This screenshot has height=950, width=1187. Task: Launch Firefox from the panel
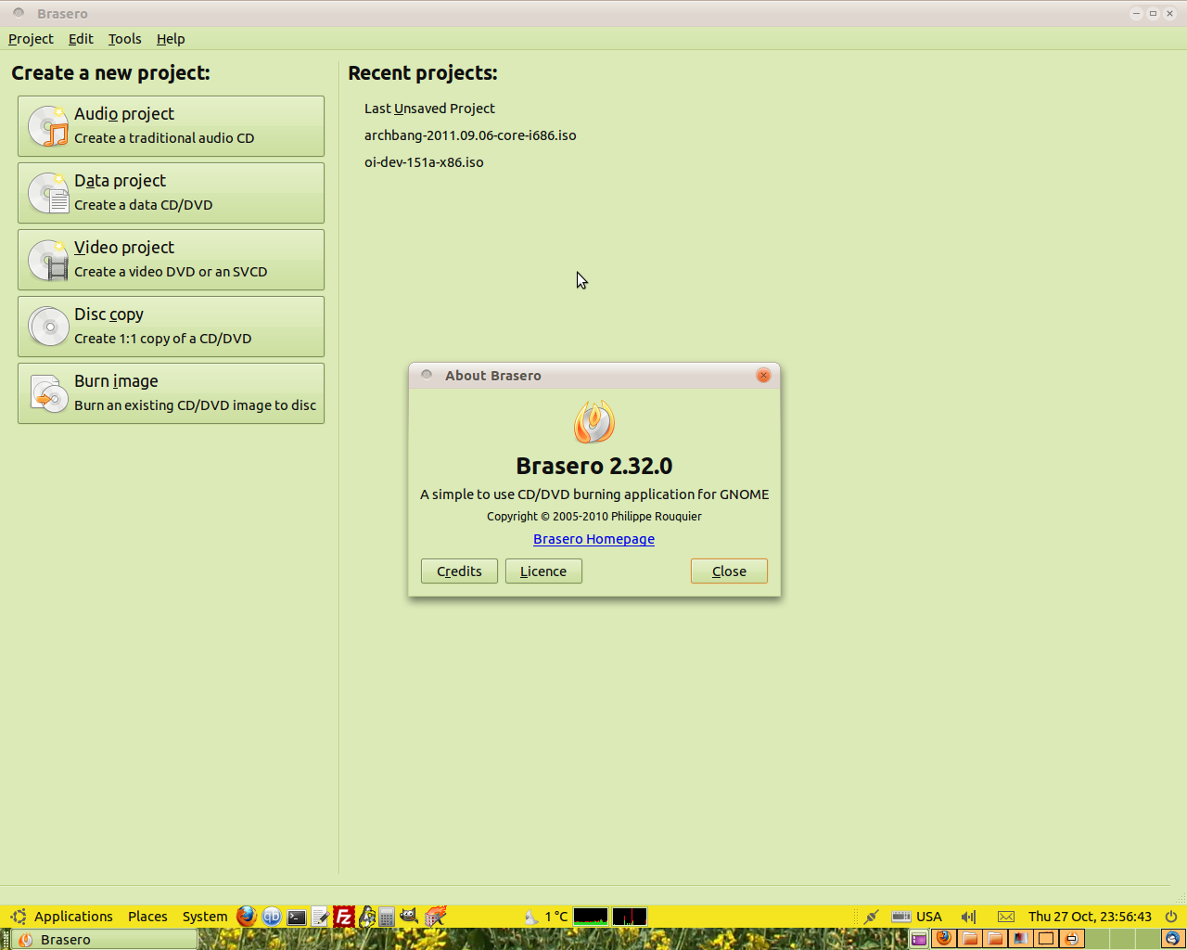point(246,917)
